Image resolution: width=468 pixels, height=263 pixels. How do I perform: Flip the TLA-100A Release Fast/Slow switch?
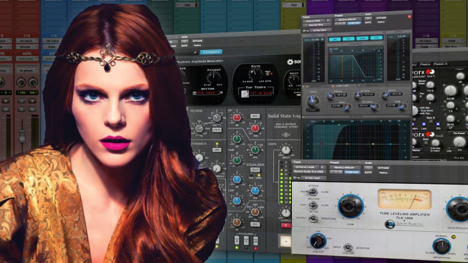point(313,205)
